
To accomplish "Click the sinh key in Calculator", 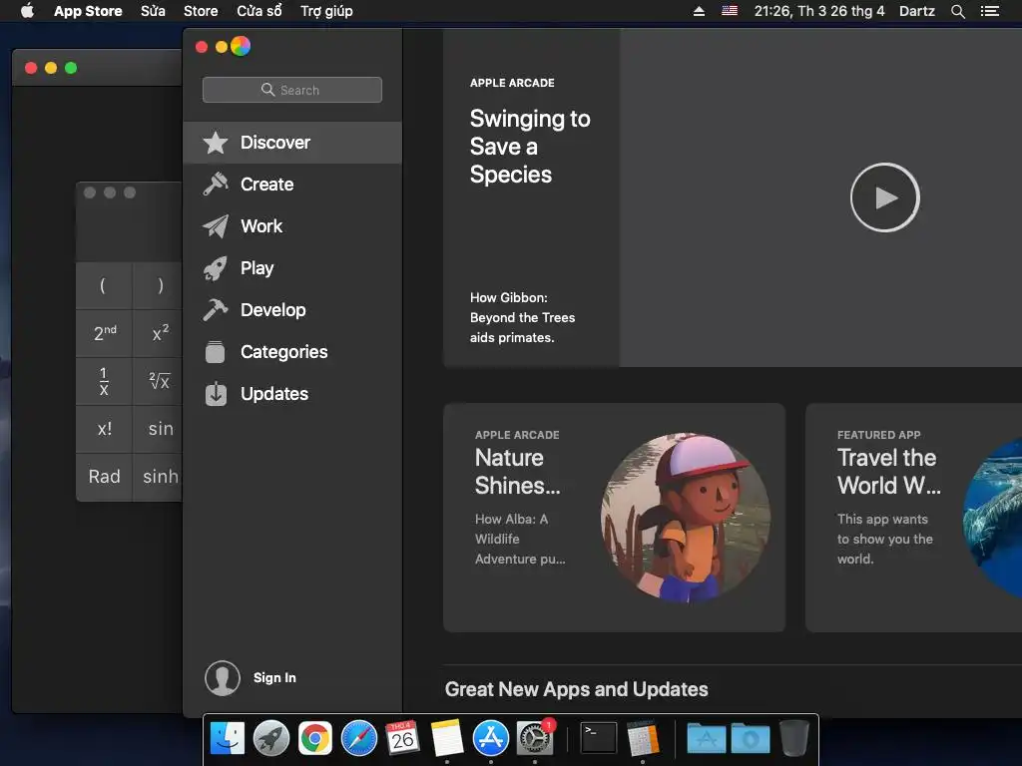I will click(158, 477).
